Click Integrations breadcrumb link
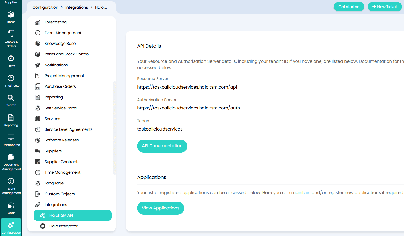Image resolution: width=404 pixels, height=236 pixels. pos(77,7)
